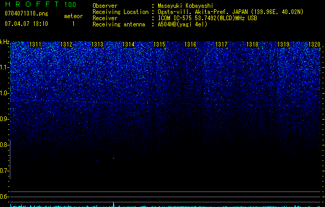This screenshot has width=325, height=207.
Task: Click the Receiver label
Action: coord(105,18)
